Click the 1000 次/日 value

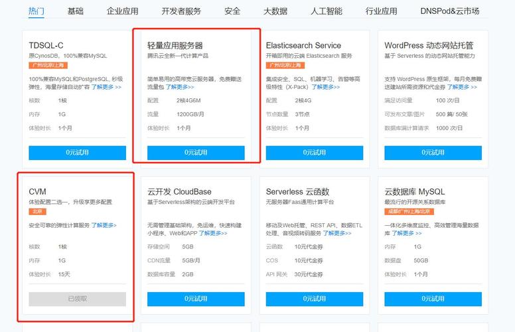coord(449,128)
